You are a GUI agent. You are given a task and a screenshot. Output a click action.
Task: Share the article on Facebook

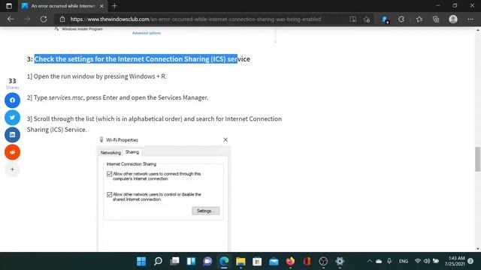(12, 100)
